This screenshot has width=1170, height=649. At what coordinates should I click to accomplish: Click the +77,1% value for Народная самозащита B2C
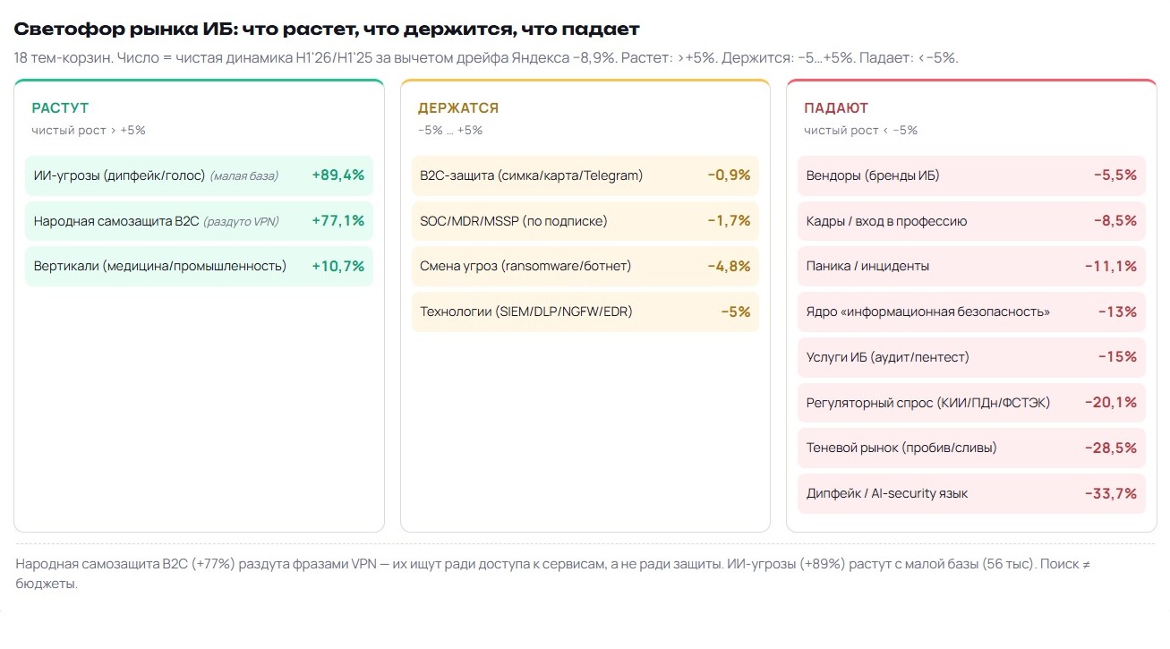(x=337, y=220)
